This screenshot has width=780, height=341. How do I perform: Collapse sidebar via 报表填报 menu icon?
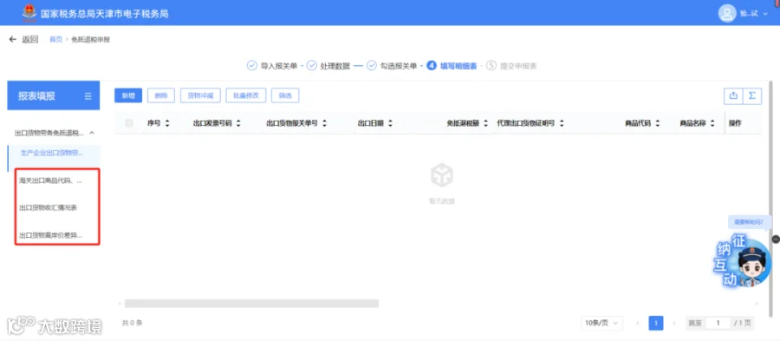(88, 96)
